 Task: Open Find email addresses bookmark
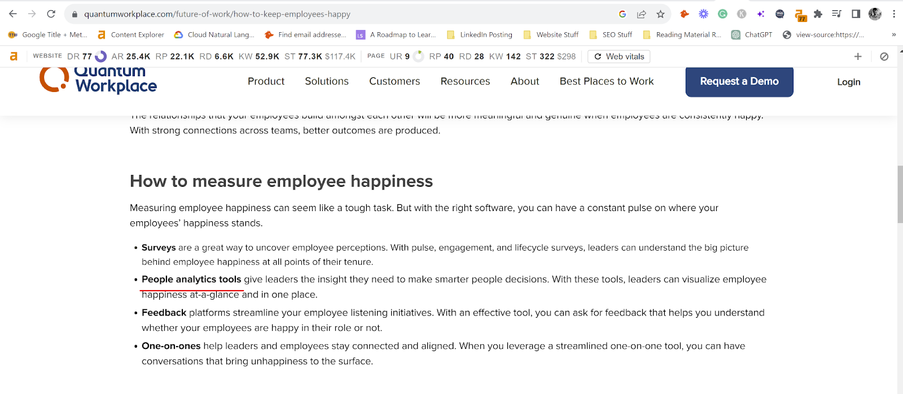[305, 35]
